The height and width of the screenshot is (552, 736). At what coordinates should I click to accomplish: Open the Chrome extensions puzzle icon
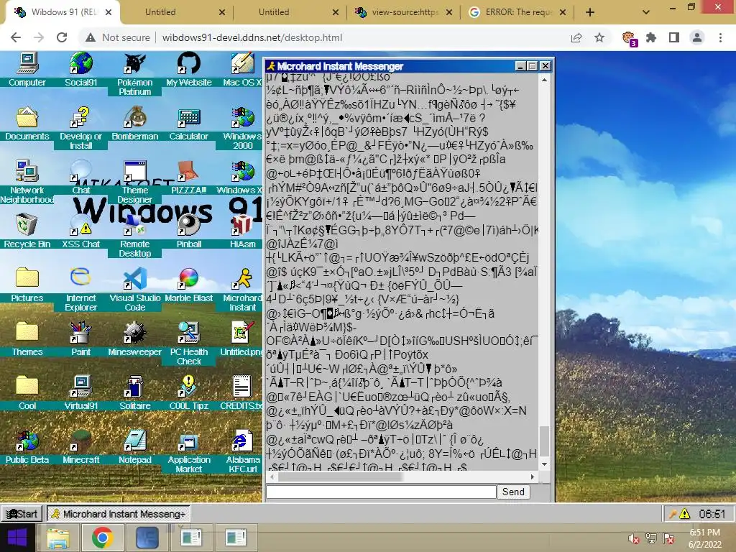pyautogui.click(x=651, y=37)
